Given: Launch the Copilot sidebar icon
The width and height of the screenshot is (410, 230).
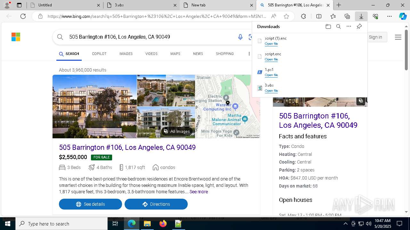Looking at the screenshot, I should [403, 16].
